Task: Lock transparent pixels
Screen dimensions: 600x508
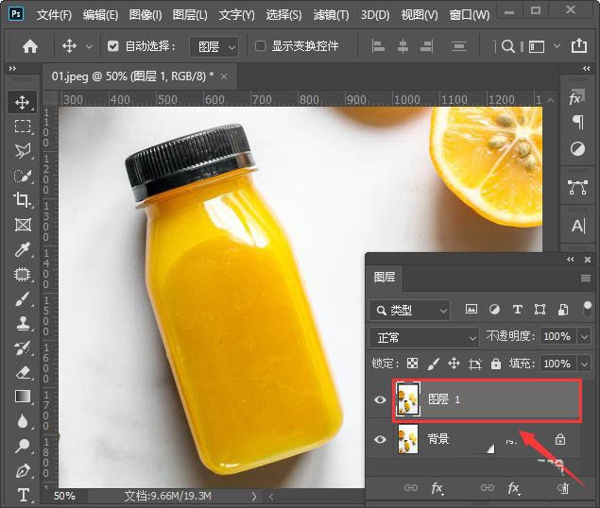Action: coord(412,363)
